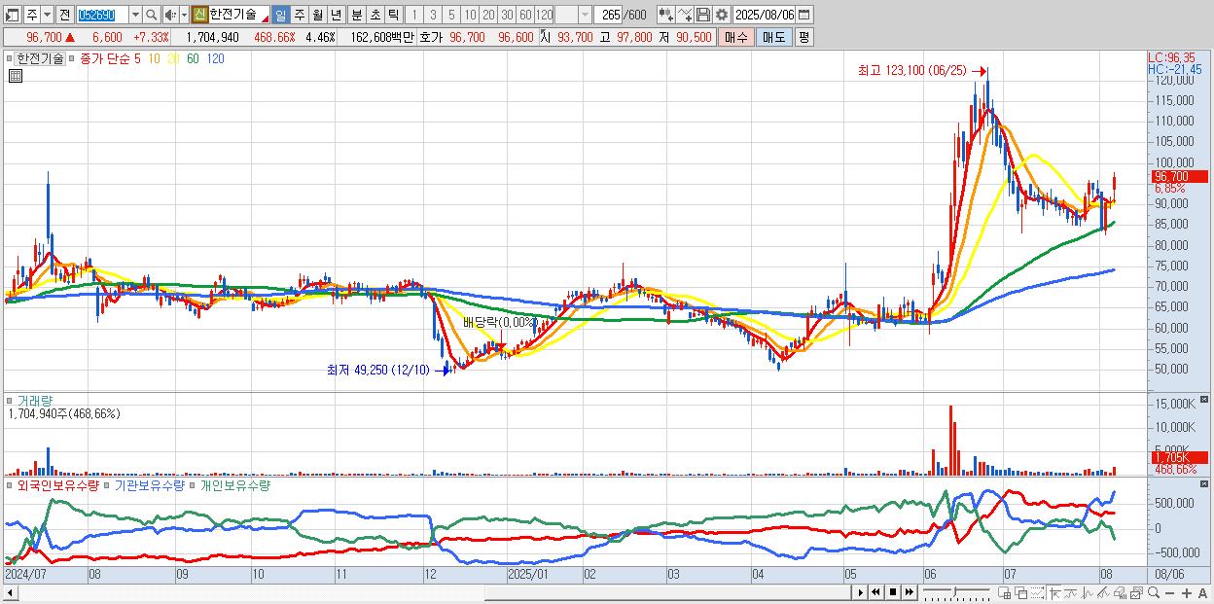
Task: Choose the 20 interval button
Action: (488, 15)
